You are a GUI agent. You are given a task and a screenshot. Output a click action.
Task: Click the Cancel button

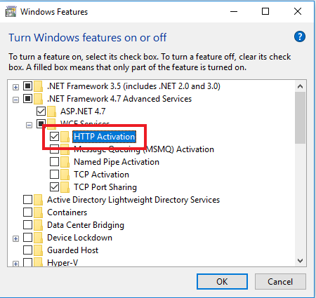pyautogui.click(x=280, y=282)
